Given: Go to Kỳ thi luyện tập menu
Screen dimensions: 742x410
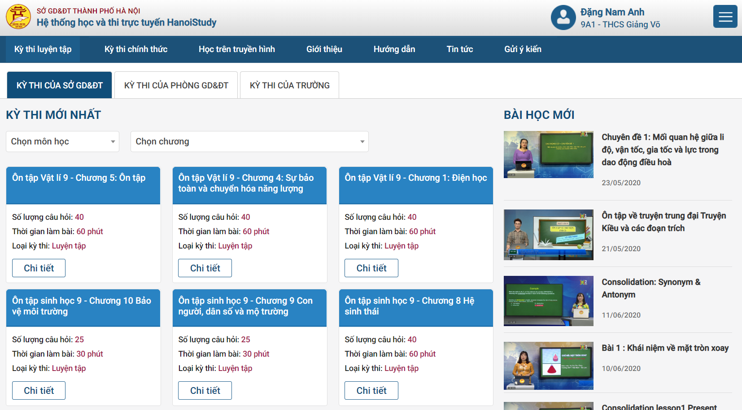Looking at the screenshot, I should point(43,49).
